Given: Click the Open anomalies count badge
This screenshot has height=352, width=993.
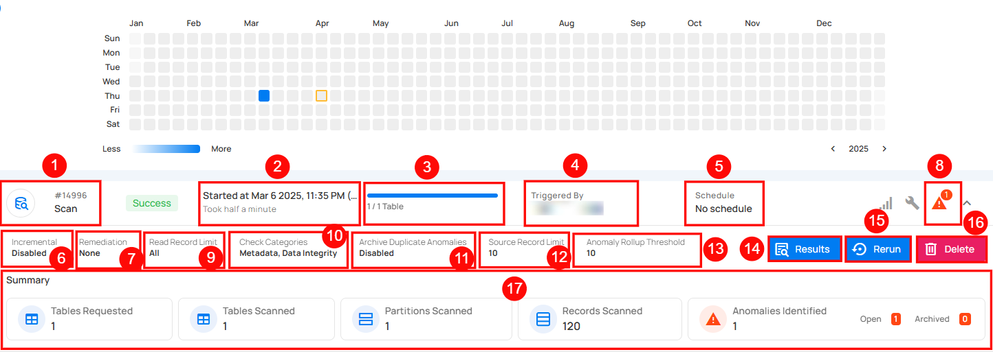Looking at the screenshot, I should coord(896,319).
